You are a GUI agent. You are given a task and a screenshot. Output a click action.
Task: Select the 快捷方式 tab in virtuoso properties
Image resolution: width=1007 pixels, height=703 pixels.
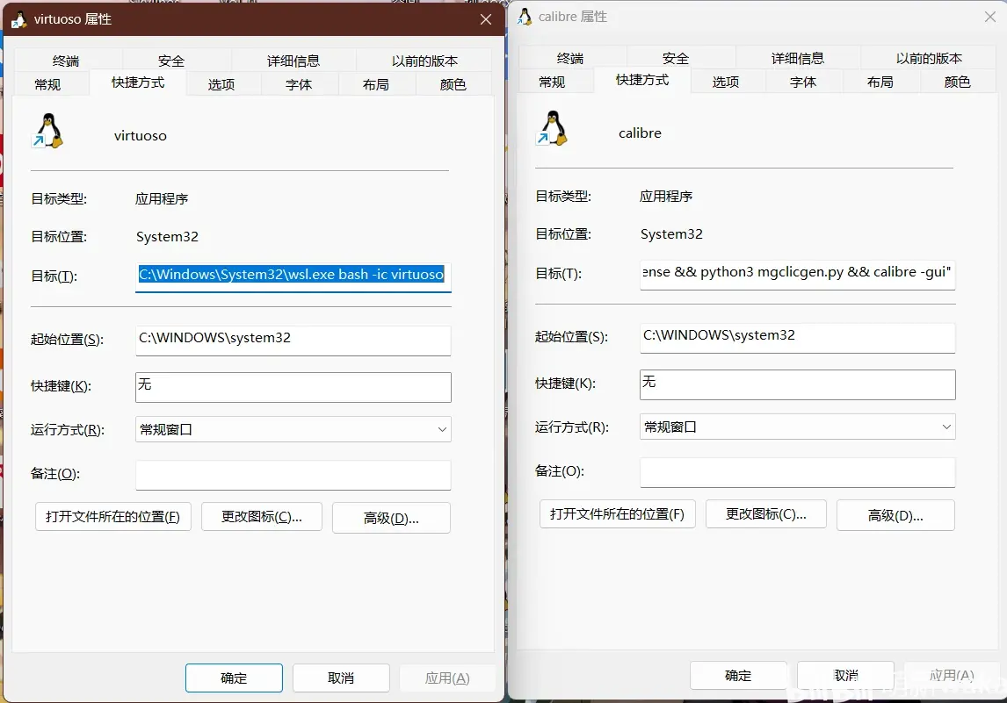tap(138, 82)
